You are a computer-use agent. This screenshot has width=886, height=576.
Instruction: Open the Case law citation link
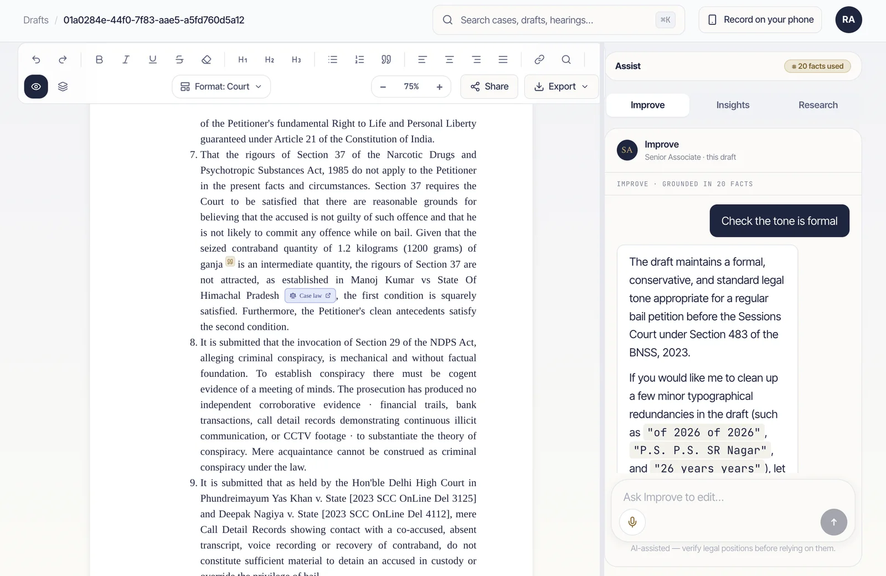[310, 296]
